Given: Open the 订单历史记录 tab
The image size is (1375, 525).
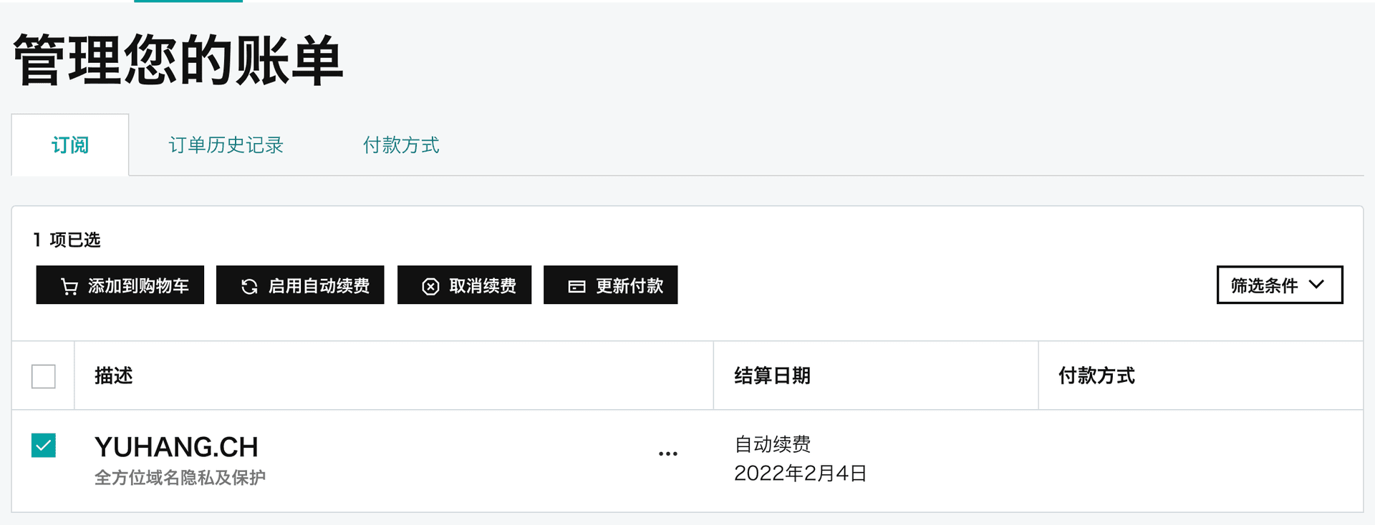Looking at the screenshot, I should [226, 145].
